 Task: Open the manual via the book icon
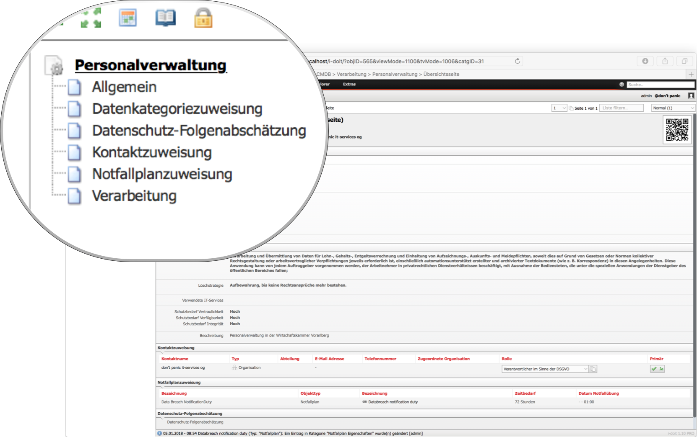point(165,18)
